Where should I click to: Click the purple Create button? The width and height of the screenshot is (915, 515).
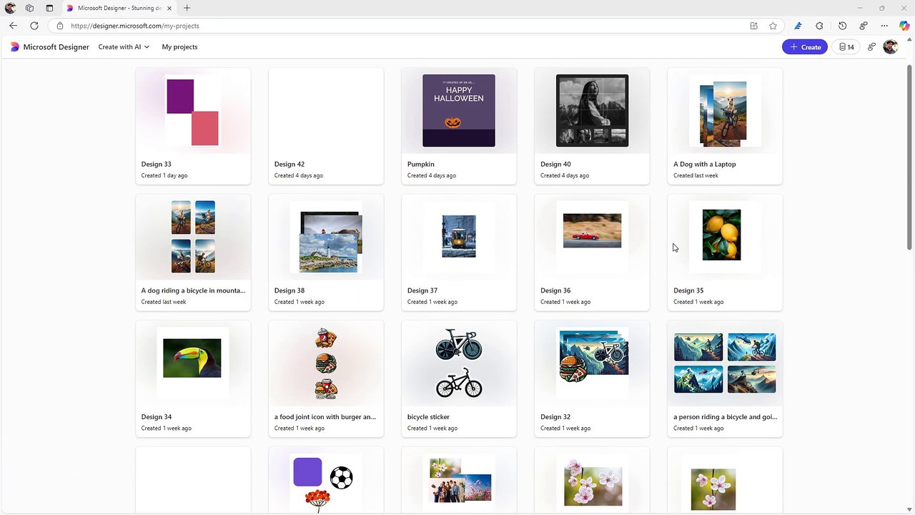(804, 47)
